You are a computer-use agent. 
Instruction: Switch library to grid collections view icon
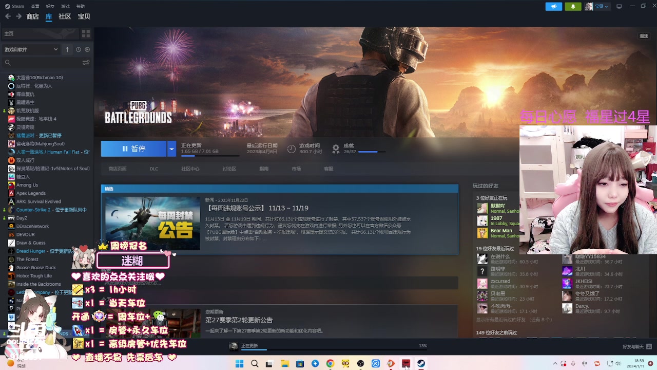click(86, 33)
